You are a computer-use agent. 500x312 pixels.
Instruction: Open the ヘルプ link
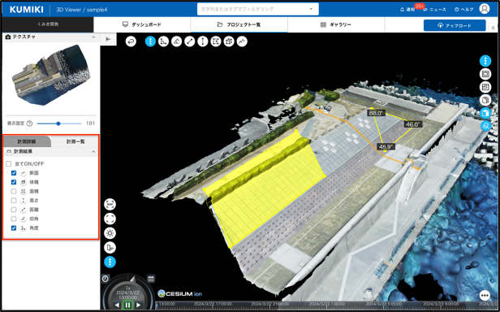[463, 10]
